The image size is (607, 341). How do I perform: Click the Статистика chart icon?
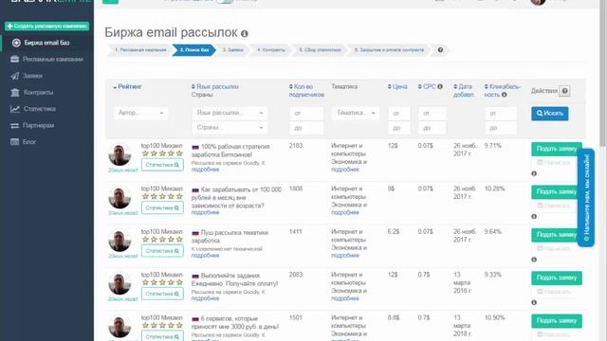15,109
